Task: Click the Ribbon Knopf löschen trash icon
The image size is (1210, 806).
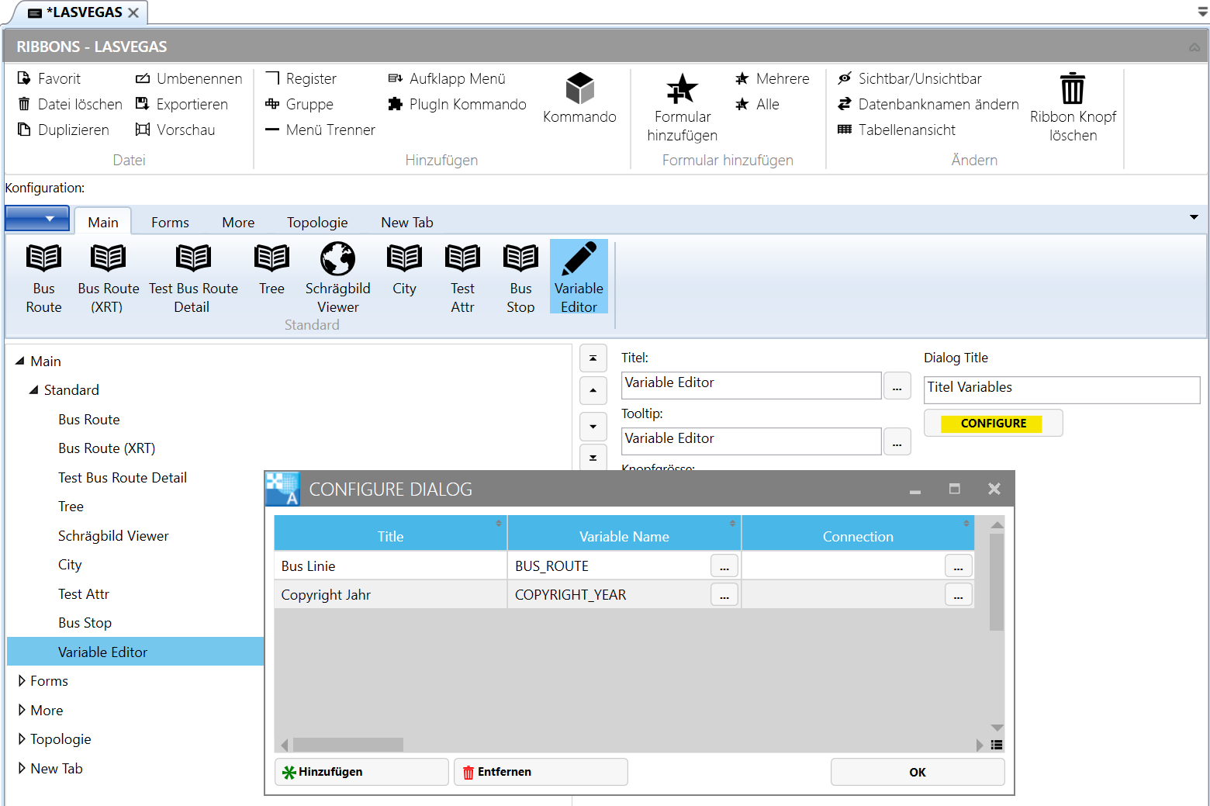Action: point(1073,88)
